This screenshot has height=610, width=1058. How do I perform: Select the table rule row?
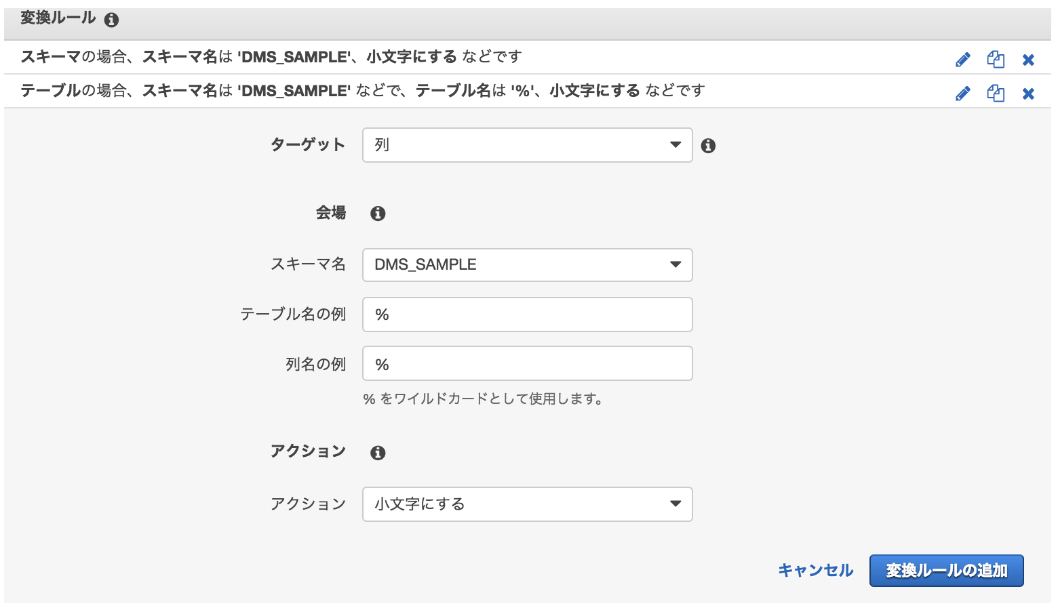point(271,91)
